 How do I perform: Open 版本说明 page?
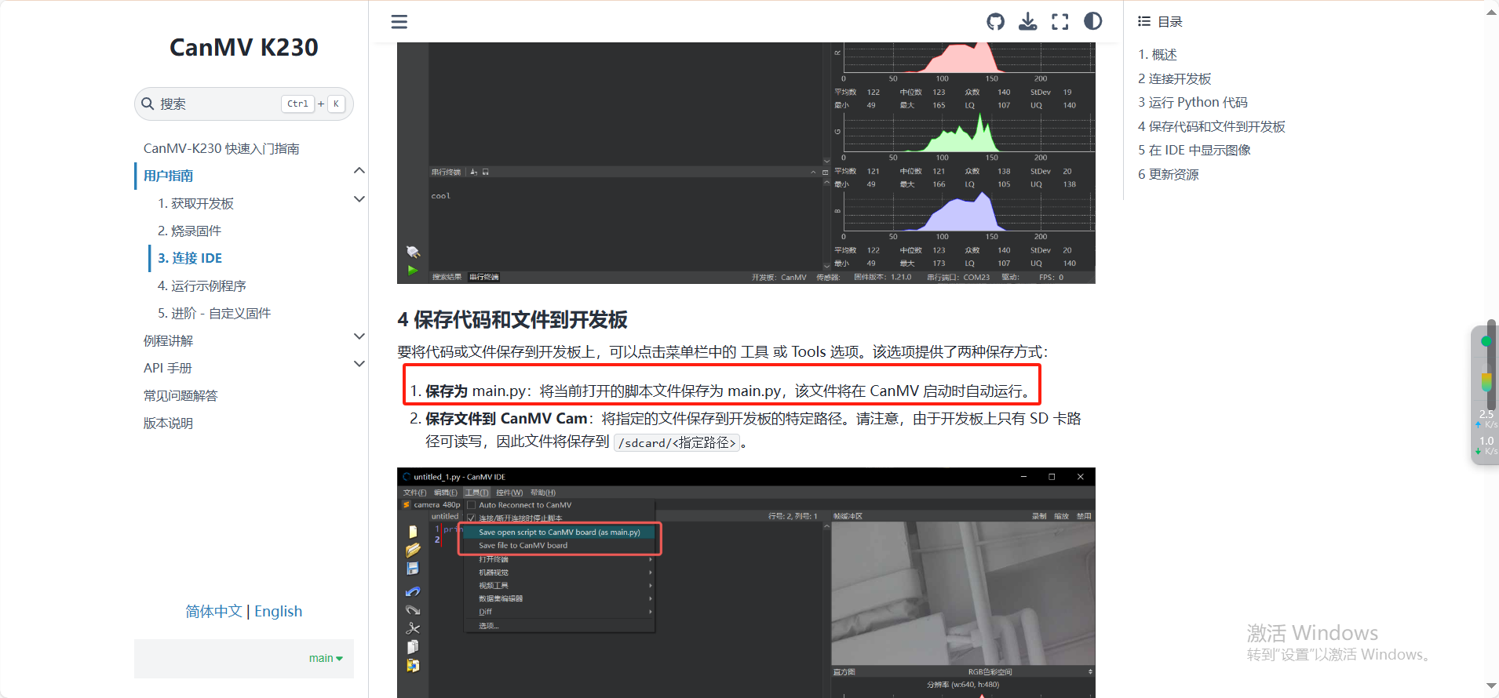click(168, 423)
